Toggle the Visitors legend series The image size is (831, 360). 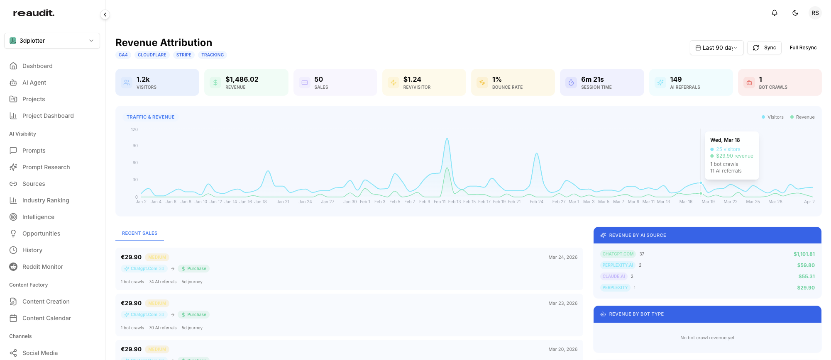772,117
